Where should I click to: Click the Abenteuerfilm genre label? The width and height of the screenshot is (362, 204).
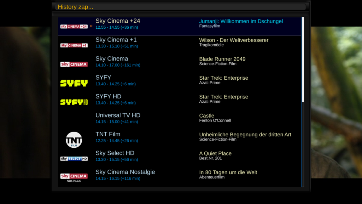[212, 177]
